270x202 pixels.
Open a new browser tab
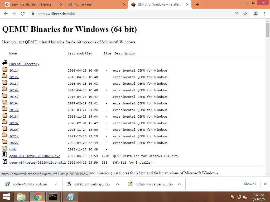point(197,5)
